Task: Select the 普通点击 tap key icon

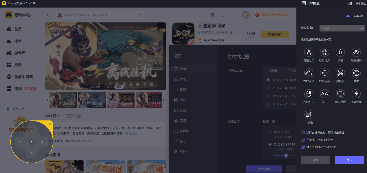Action: click(x=309, y=52)
